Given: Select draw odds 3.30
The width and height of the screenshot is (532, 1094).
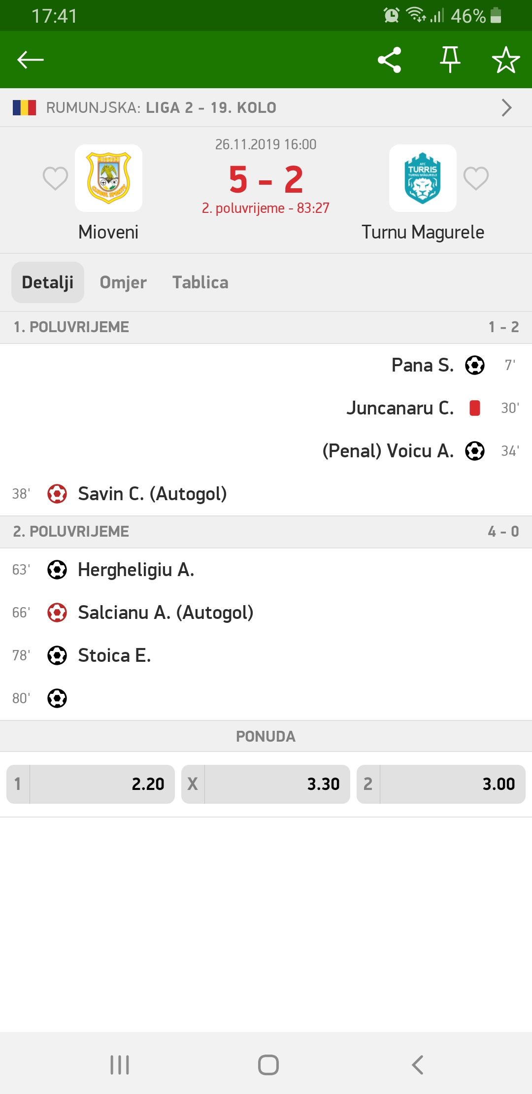Looking at the screenshot, I should 266,784.
